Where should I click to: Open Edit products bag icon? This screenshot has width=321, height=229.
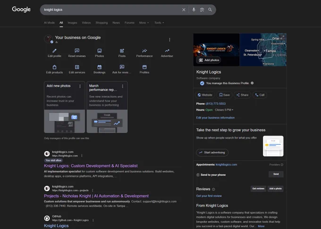click(54, 67)
